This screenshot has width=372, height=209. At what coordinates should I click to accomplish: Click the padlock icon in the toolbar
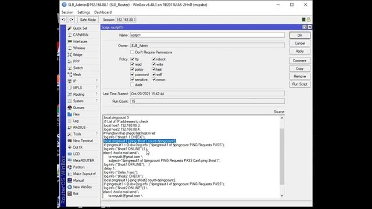coord(309,20)
